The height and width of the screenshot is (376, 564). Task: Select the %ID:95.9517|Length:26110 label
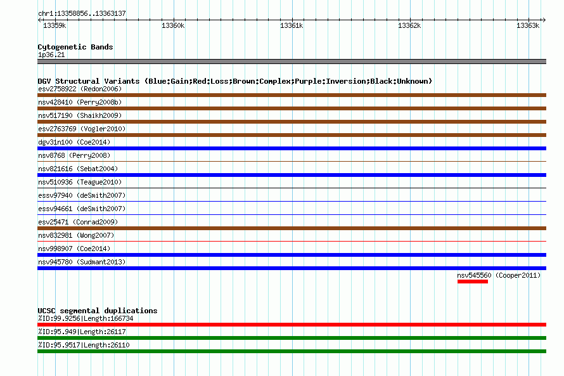click(84, 345)
